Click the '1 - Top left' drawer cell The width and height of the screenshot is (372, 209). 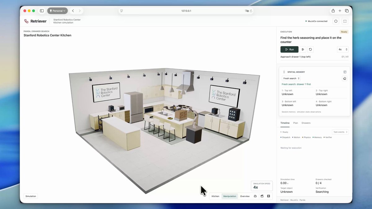pyautogui.click(x=297, y=92)
